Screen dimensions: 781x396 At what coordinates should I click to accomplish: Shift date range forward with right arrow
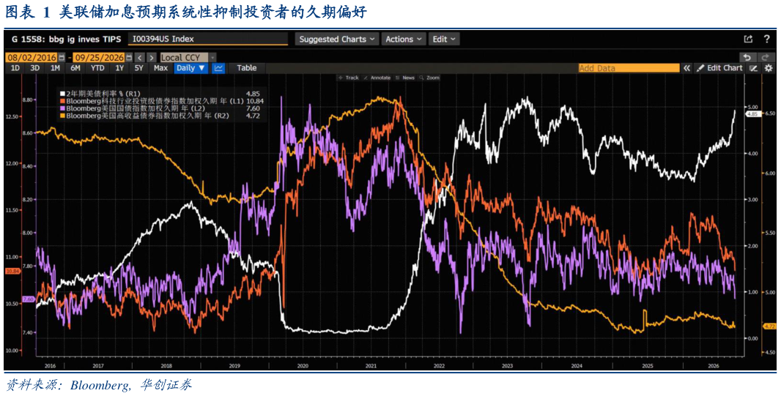(x=152, y=57)
